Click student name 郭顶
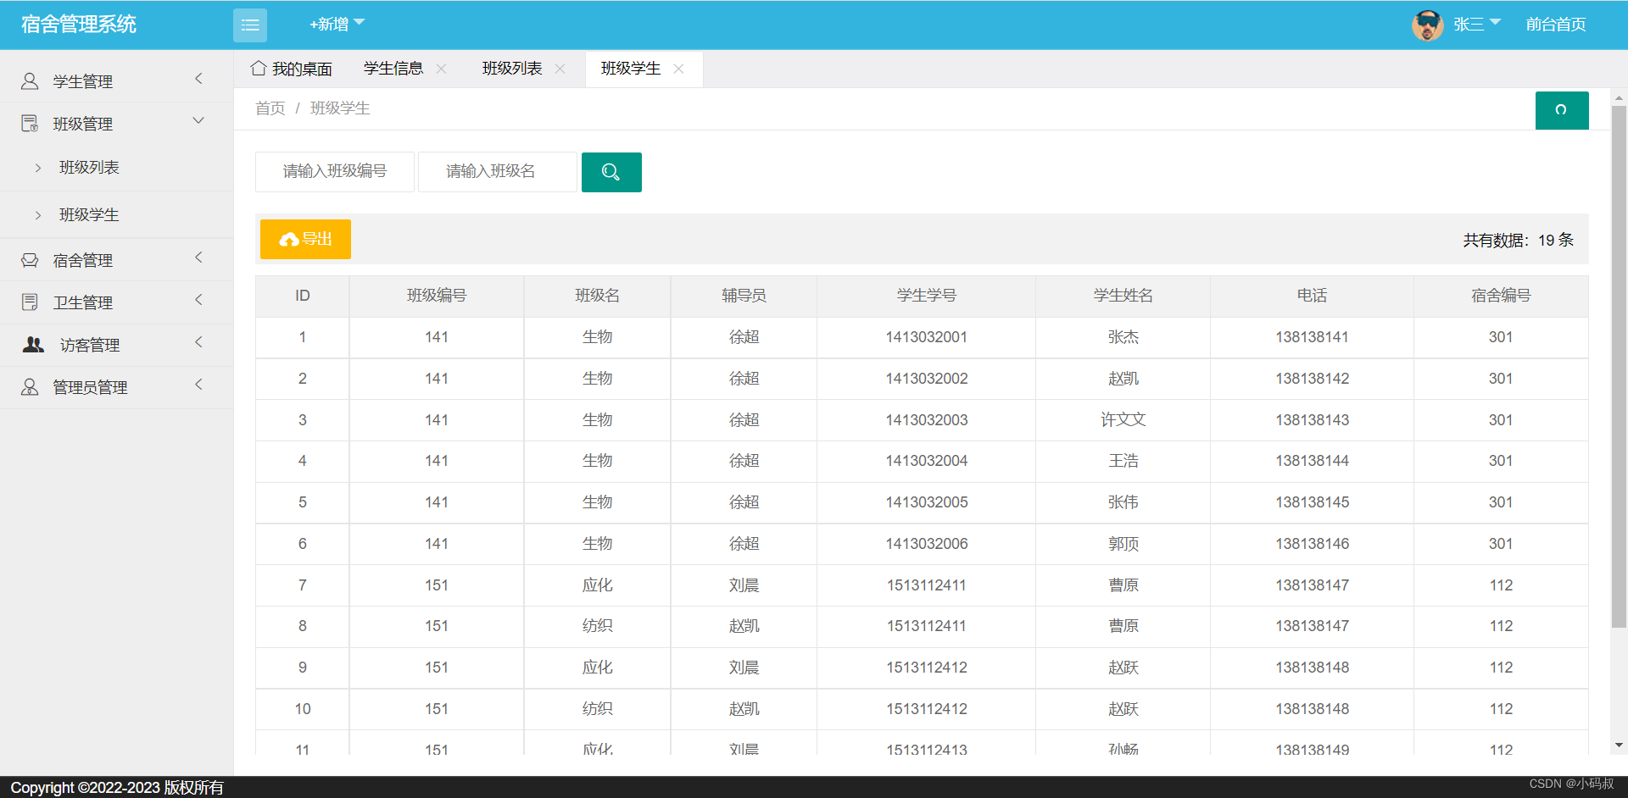 (x=1123, y=544)
